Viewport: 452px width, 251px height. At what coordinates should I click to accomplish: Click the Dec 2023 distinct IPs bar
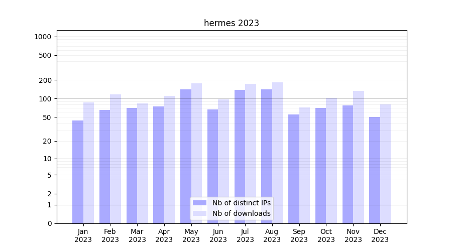(375, 170)
